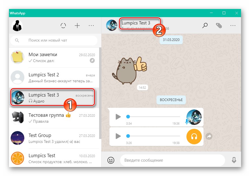
Task: Click the 'Правила' message preview
Action: click(41, 122)
